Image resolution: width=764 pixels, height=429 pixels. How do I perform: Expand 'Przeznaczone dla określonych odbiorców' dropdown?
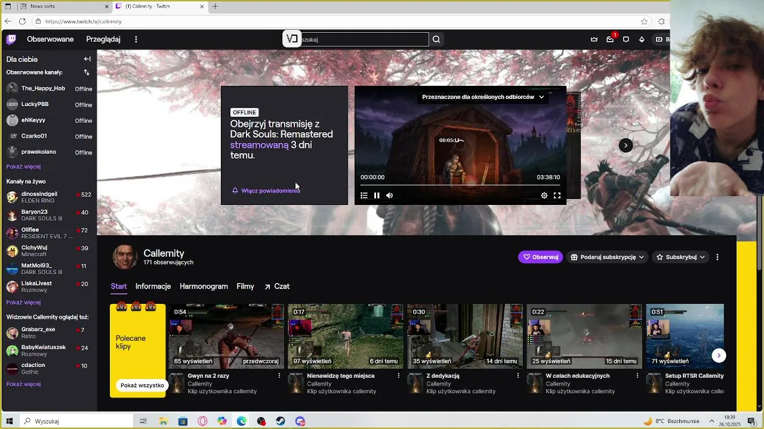point(483,97)
